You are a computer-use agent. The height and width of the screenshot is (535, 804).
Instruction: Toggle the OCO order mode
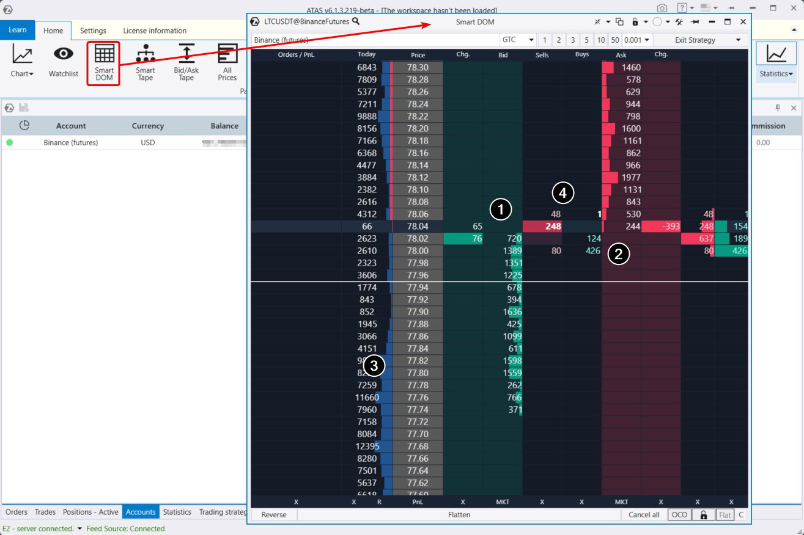(x=679, y=515)
